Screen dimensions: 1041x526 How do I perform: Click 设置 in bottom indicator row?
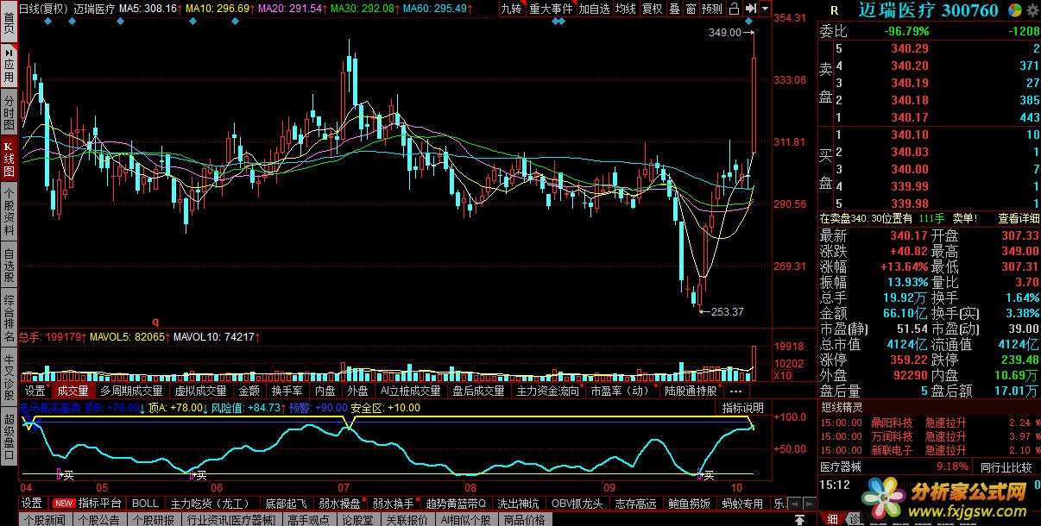point(32,503)
